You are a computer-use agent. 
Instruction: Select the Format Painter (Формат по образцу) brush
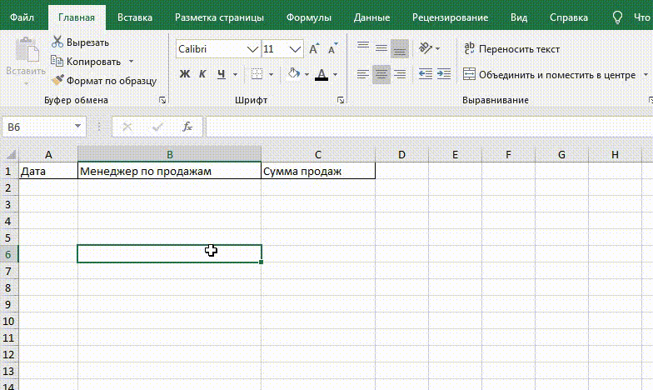click(57, 80)
